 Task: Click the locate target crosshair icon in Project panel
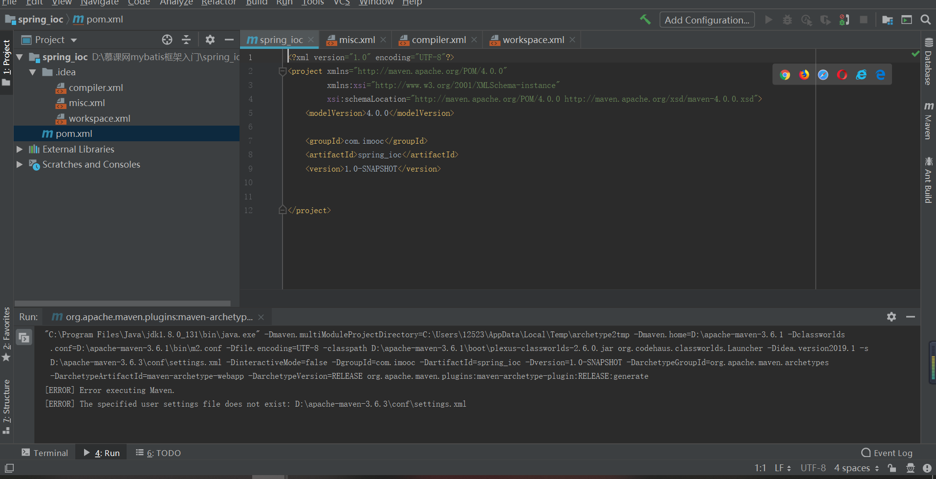(x=167, y=40)
